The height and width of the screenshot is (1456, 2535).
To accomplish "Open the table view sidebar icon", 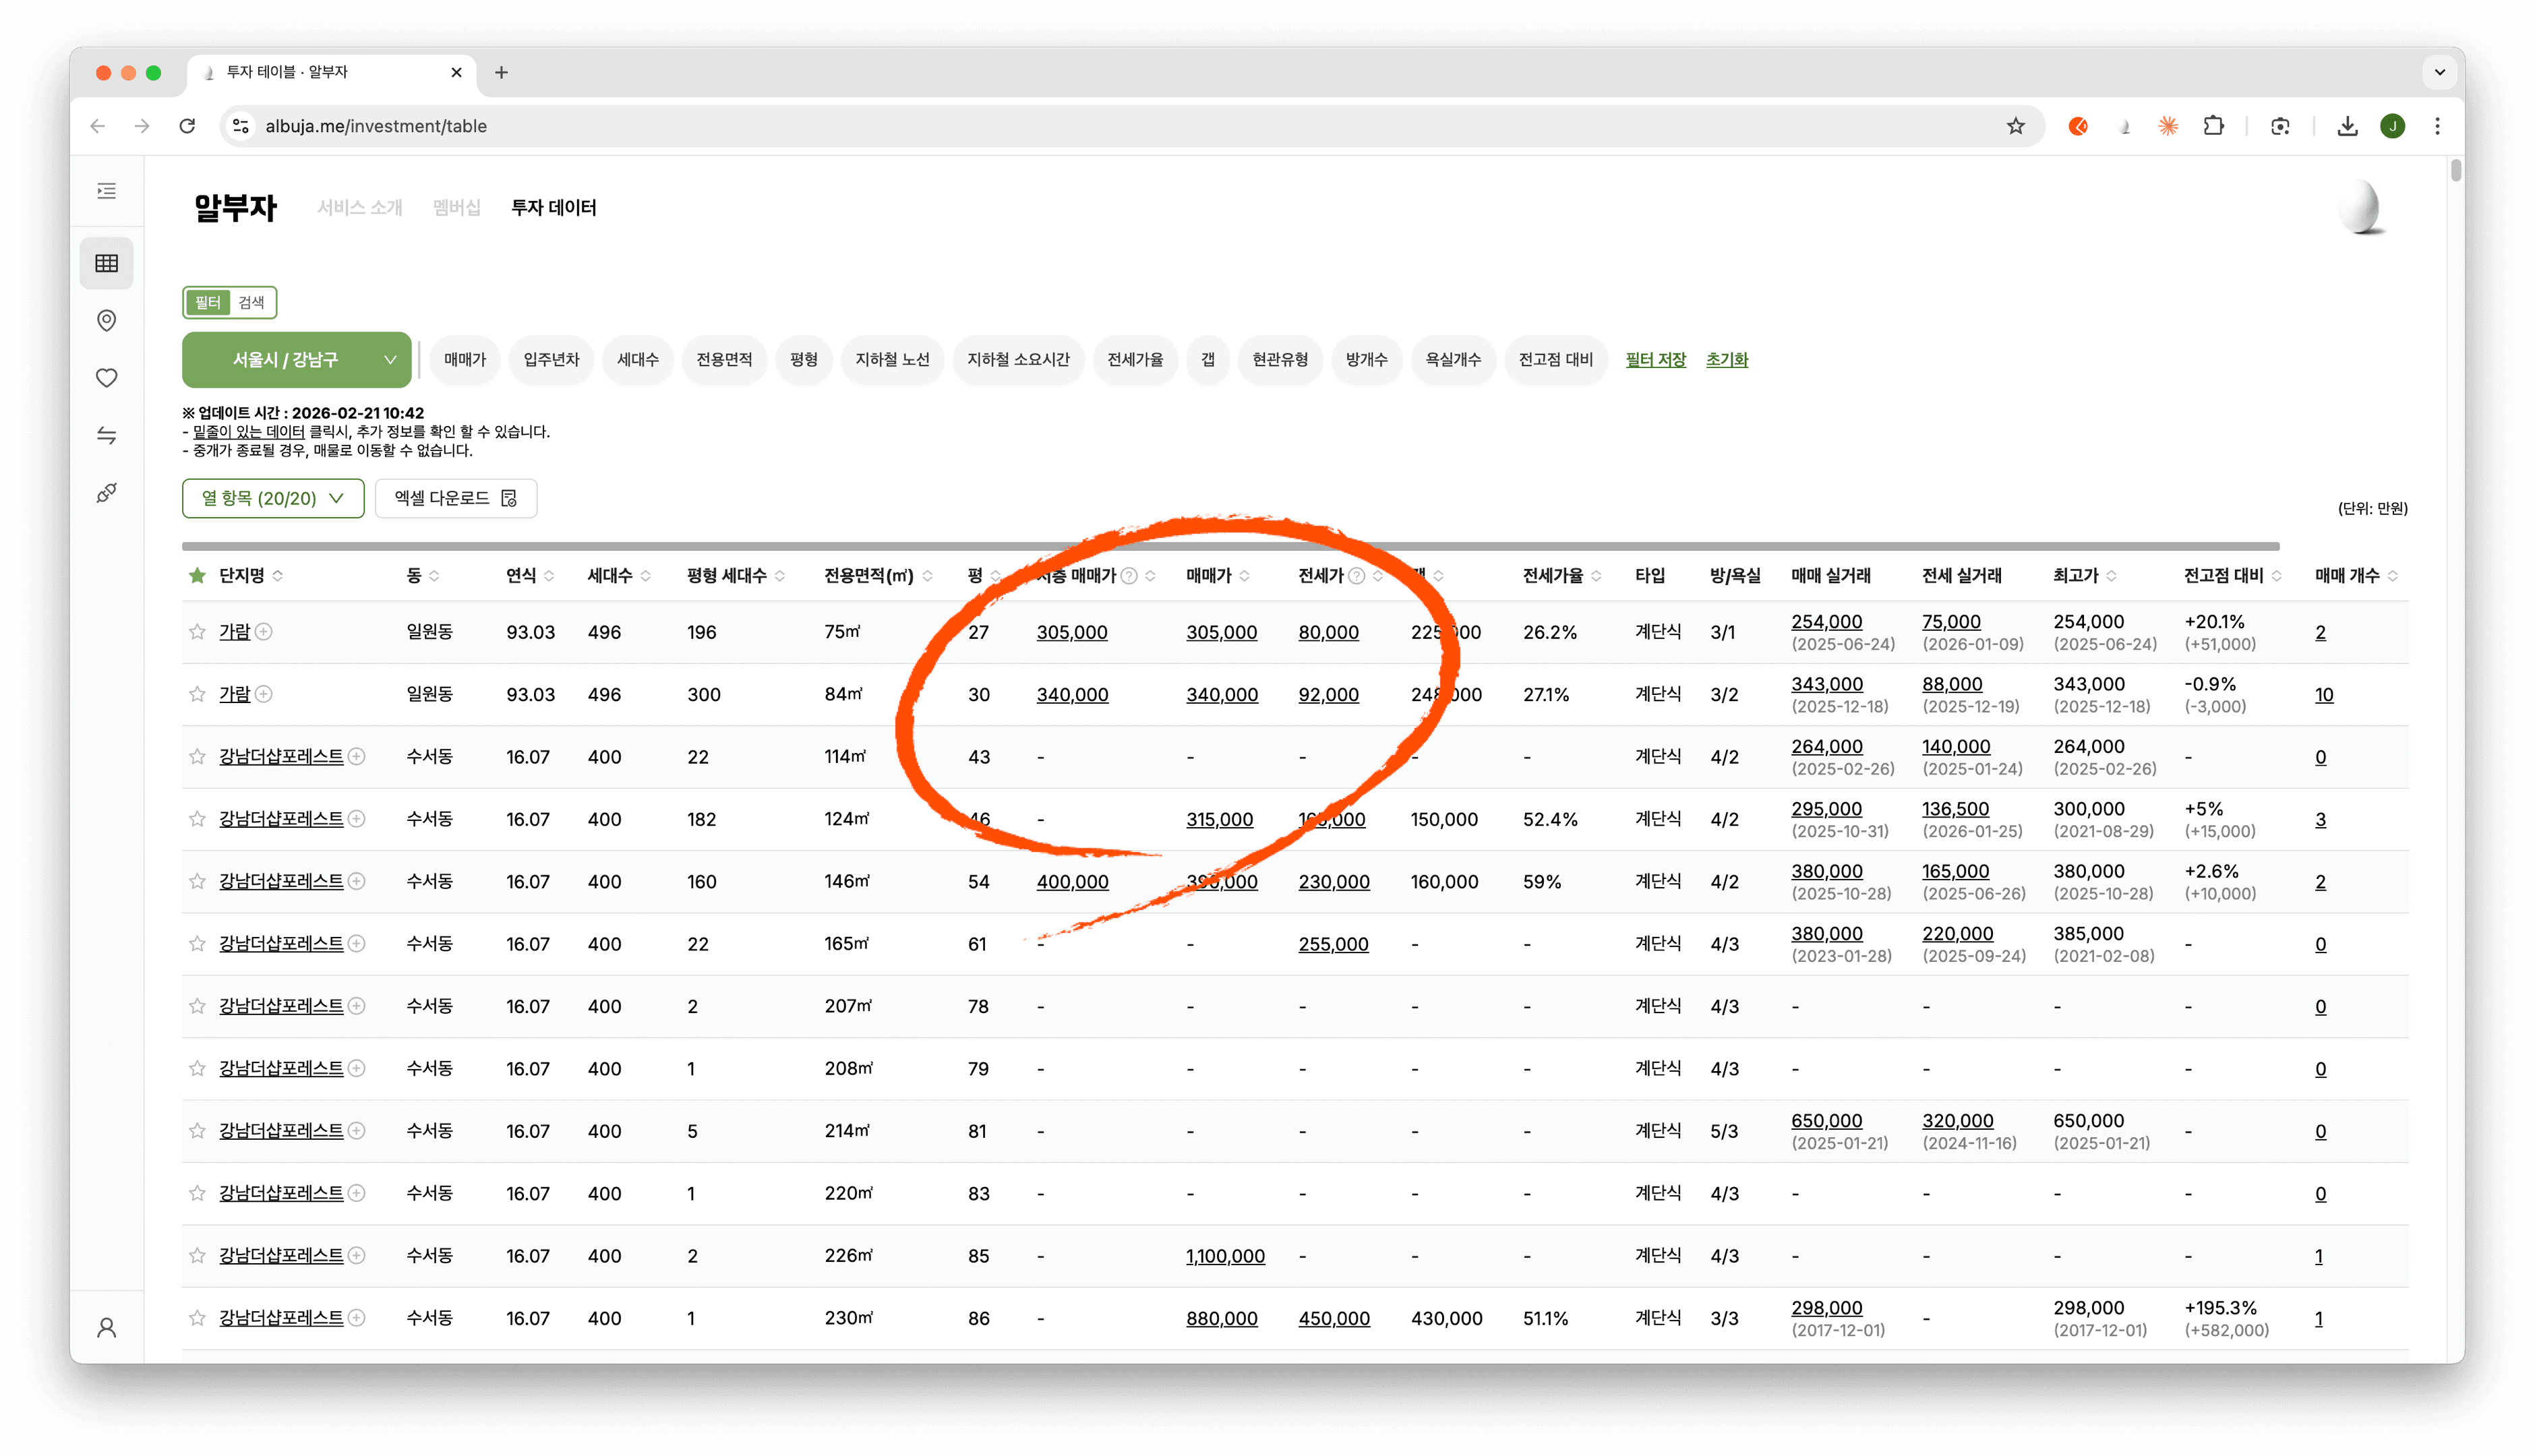I will (106, 263).
